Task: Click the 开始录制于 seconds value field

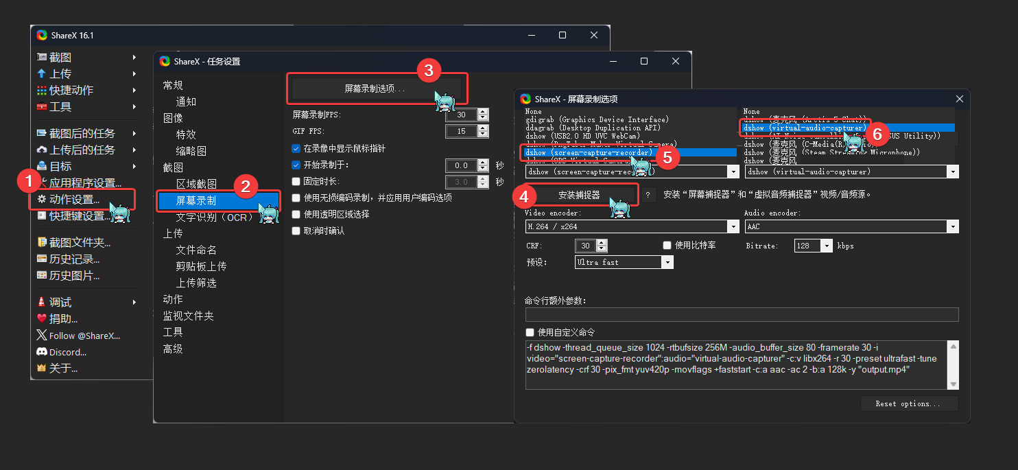Action: pos(462,165)
